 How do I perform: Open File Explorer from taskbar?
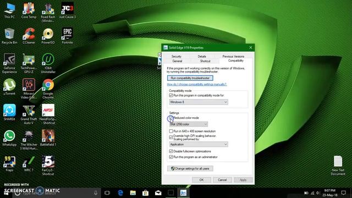click(133, 193)
